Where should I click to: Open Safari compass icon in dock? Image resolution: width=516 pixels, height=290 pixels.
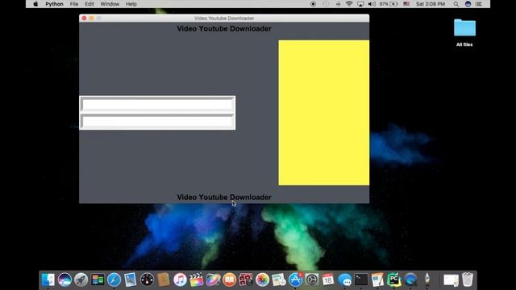(x=114, y=280)
